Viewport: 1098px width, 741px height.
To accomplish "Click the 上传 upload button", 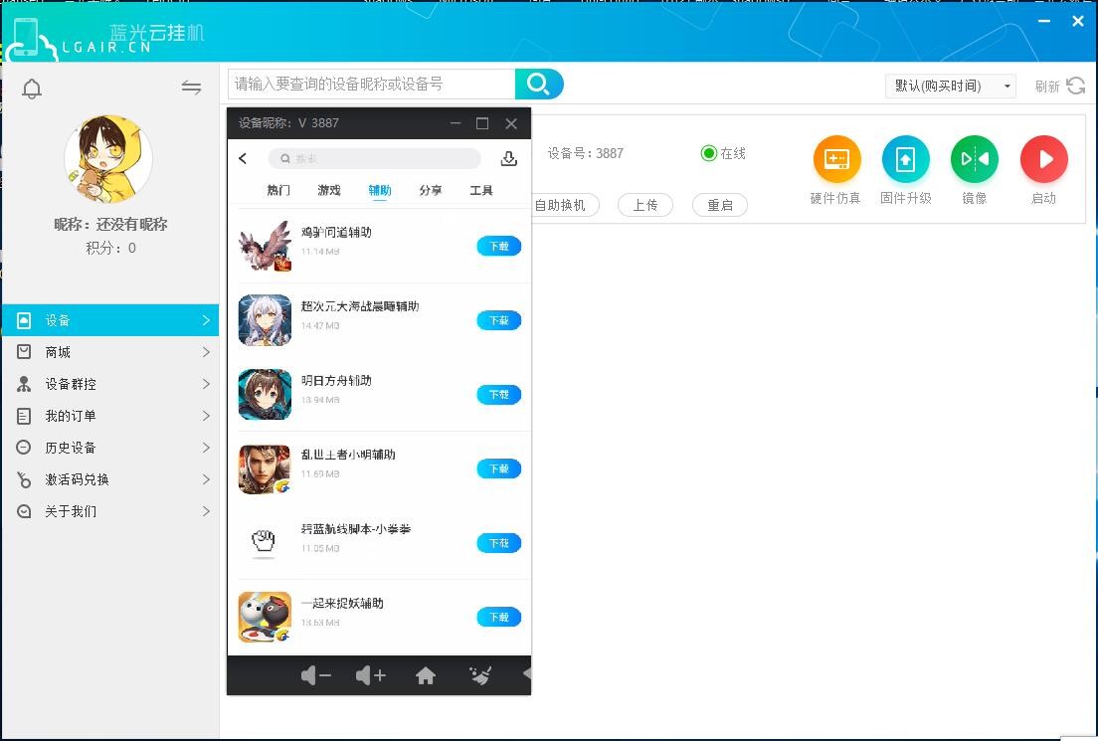I will pyautogui.click(x=644, y=205).
